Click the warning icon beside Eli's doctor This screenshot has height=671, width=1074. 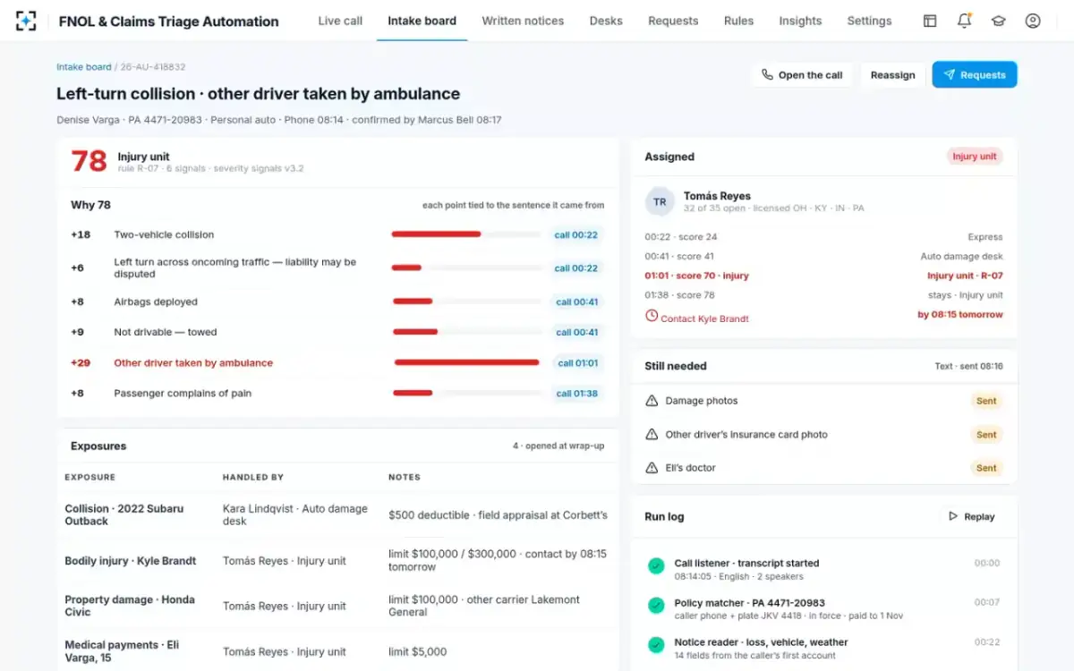(652, 468)
